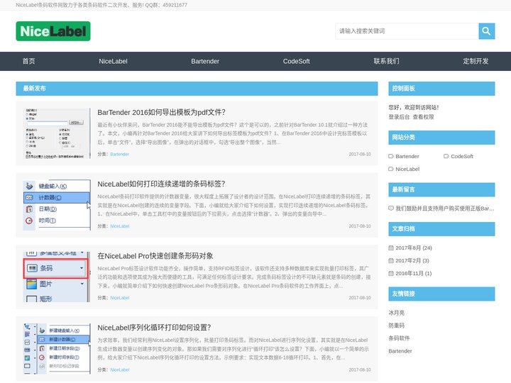Viewport: 511px width, 383px height.
Task: Click NiceLabel category link under 条形码对象 article
Action: click(120, 298)
